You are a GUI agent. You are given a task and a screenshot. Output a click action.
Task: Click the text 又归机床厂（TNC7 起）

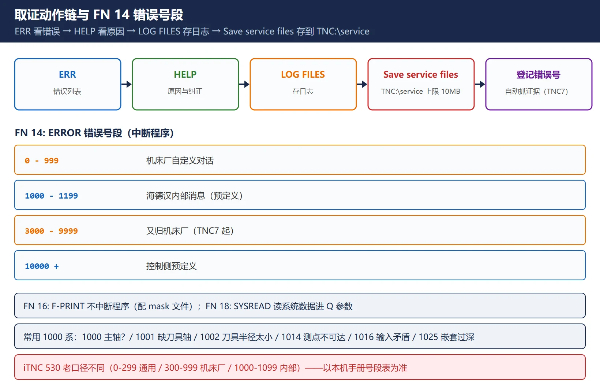pos(190,231)
